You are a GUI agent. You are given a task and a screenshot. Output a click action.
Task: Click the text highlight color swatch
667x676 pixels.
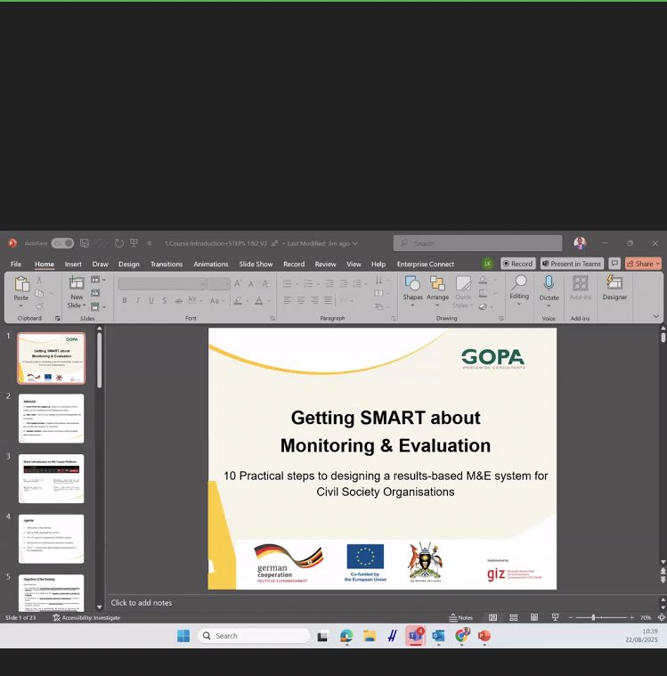237,300
